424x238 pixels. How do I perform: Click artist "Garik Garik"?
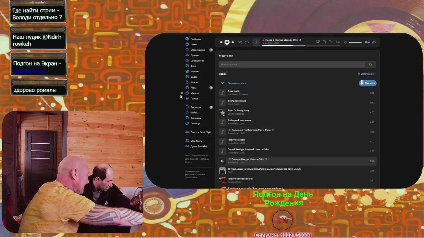pyautogui.click(x=234, y=104)
